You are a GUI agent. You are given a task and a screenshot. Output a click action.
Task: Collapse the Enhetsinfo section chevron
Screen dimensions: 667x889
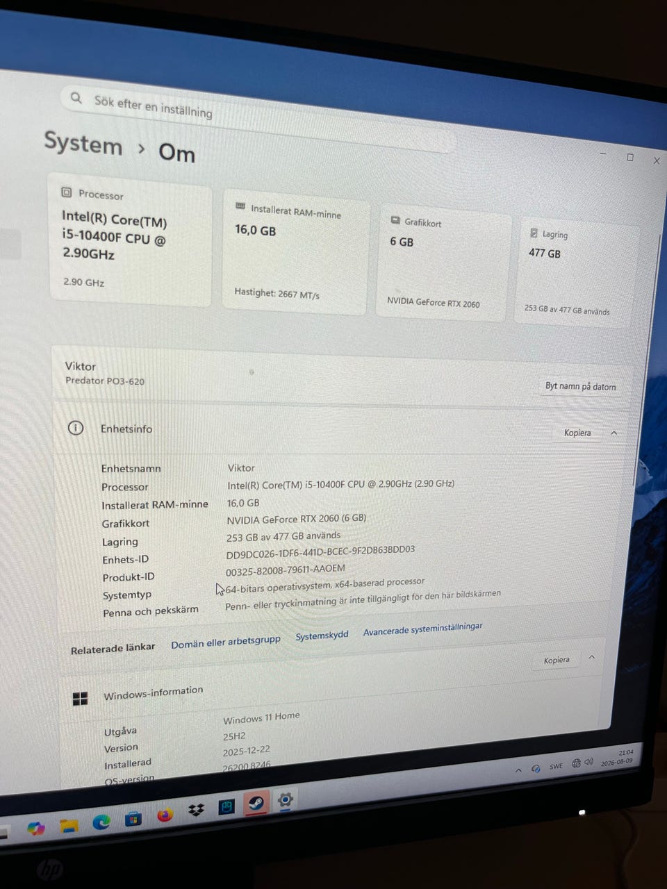coord(614,433)
